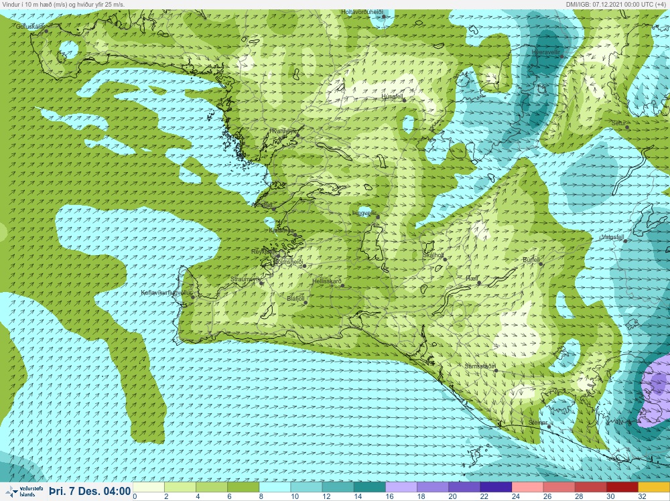Click the Bláfjöll station label
670x501 pixels.
point(295,299)
